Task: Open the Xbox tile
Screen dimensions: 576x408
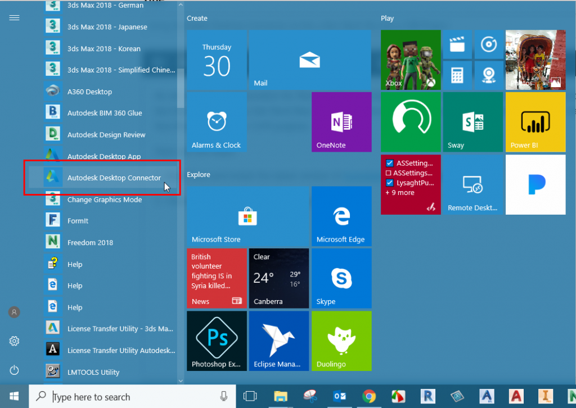Action: click(x=411, y=60)
